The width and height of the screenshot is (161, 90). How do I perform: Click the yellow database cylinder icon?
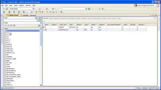(x=56, y=12)
